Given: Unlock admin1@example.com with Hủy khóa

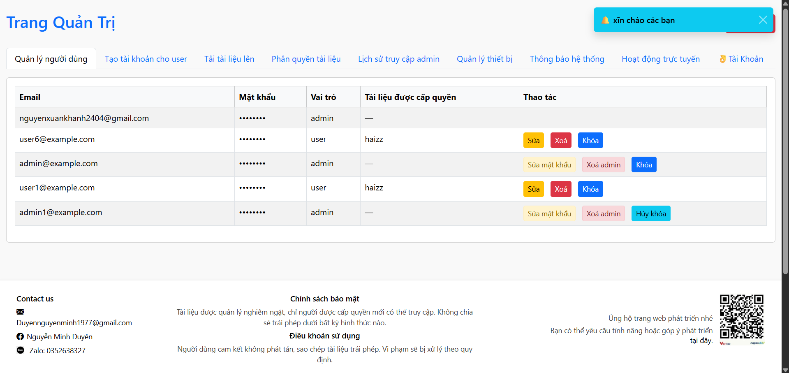Looking at the screenshot, I should (x=650, y=214).
